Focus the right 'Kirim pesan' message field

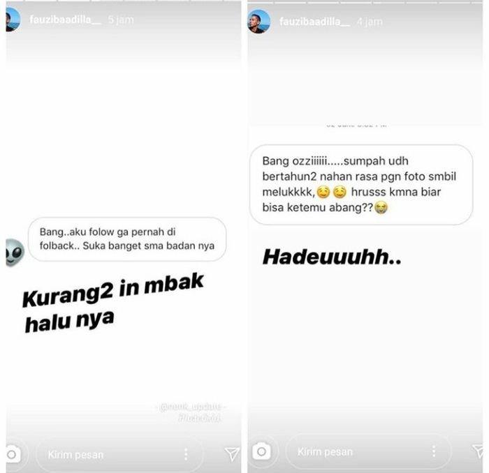(x=368, y=451)
